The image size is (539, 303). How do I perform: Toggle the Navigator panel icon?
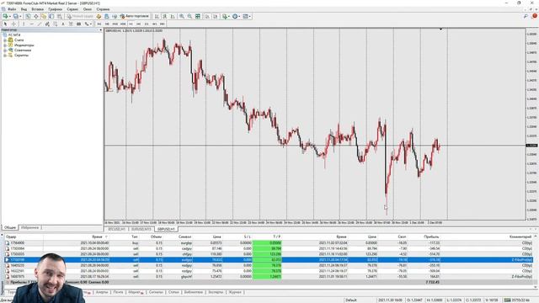pos(44,16)
